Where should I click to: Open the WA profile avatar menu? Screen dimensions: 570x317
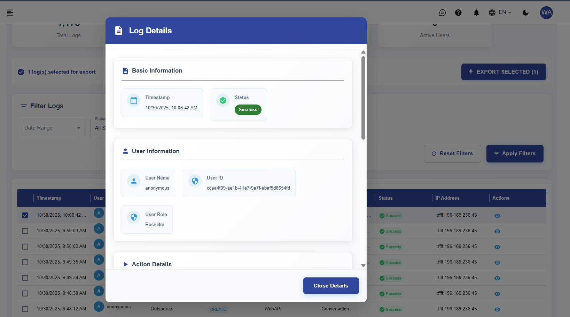pyautogui.click(x=546, y=12)
